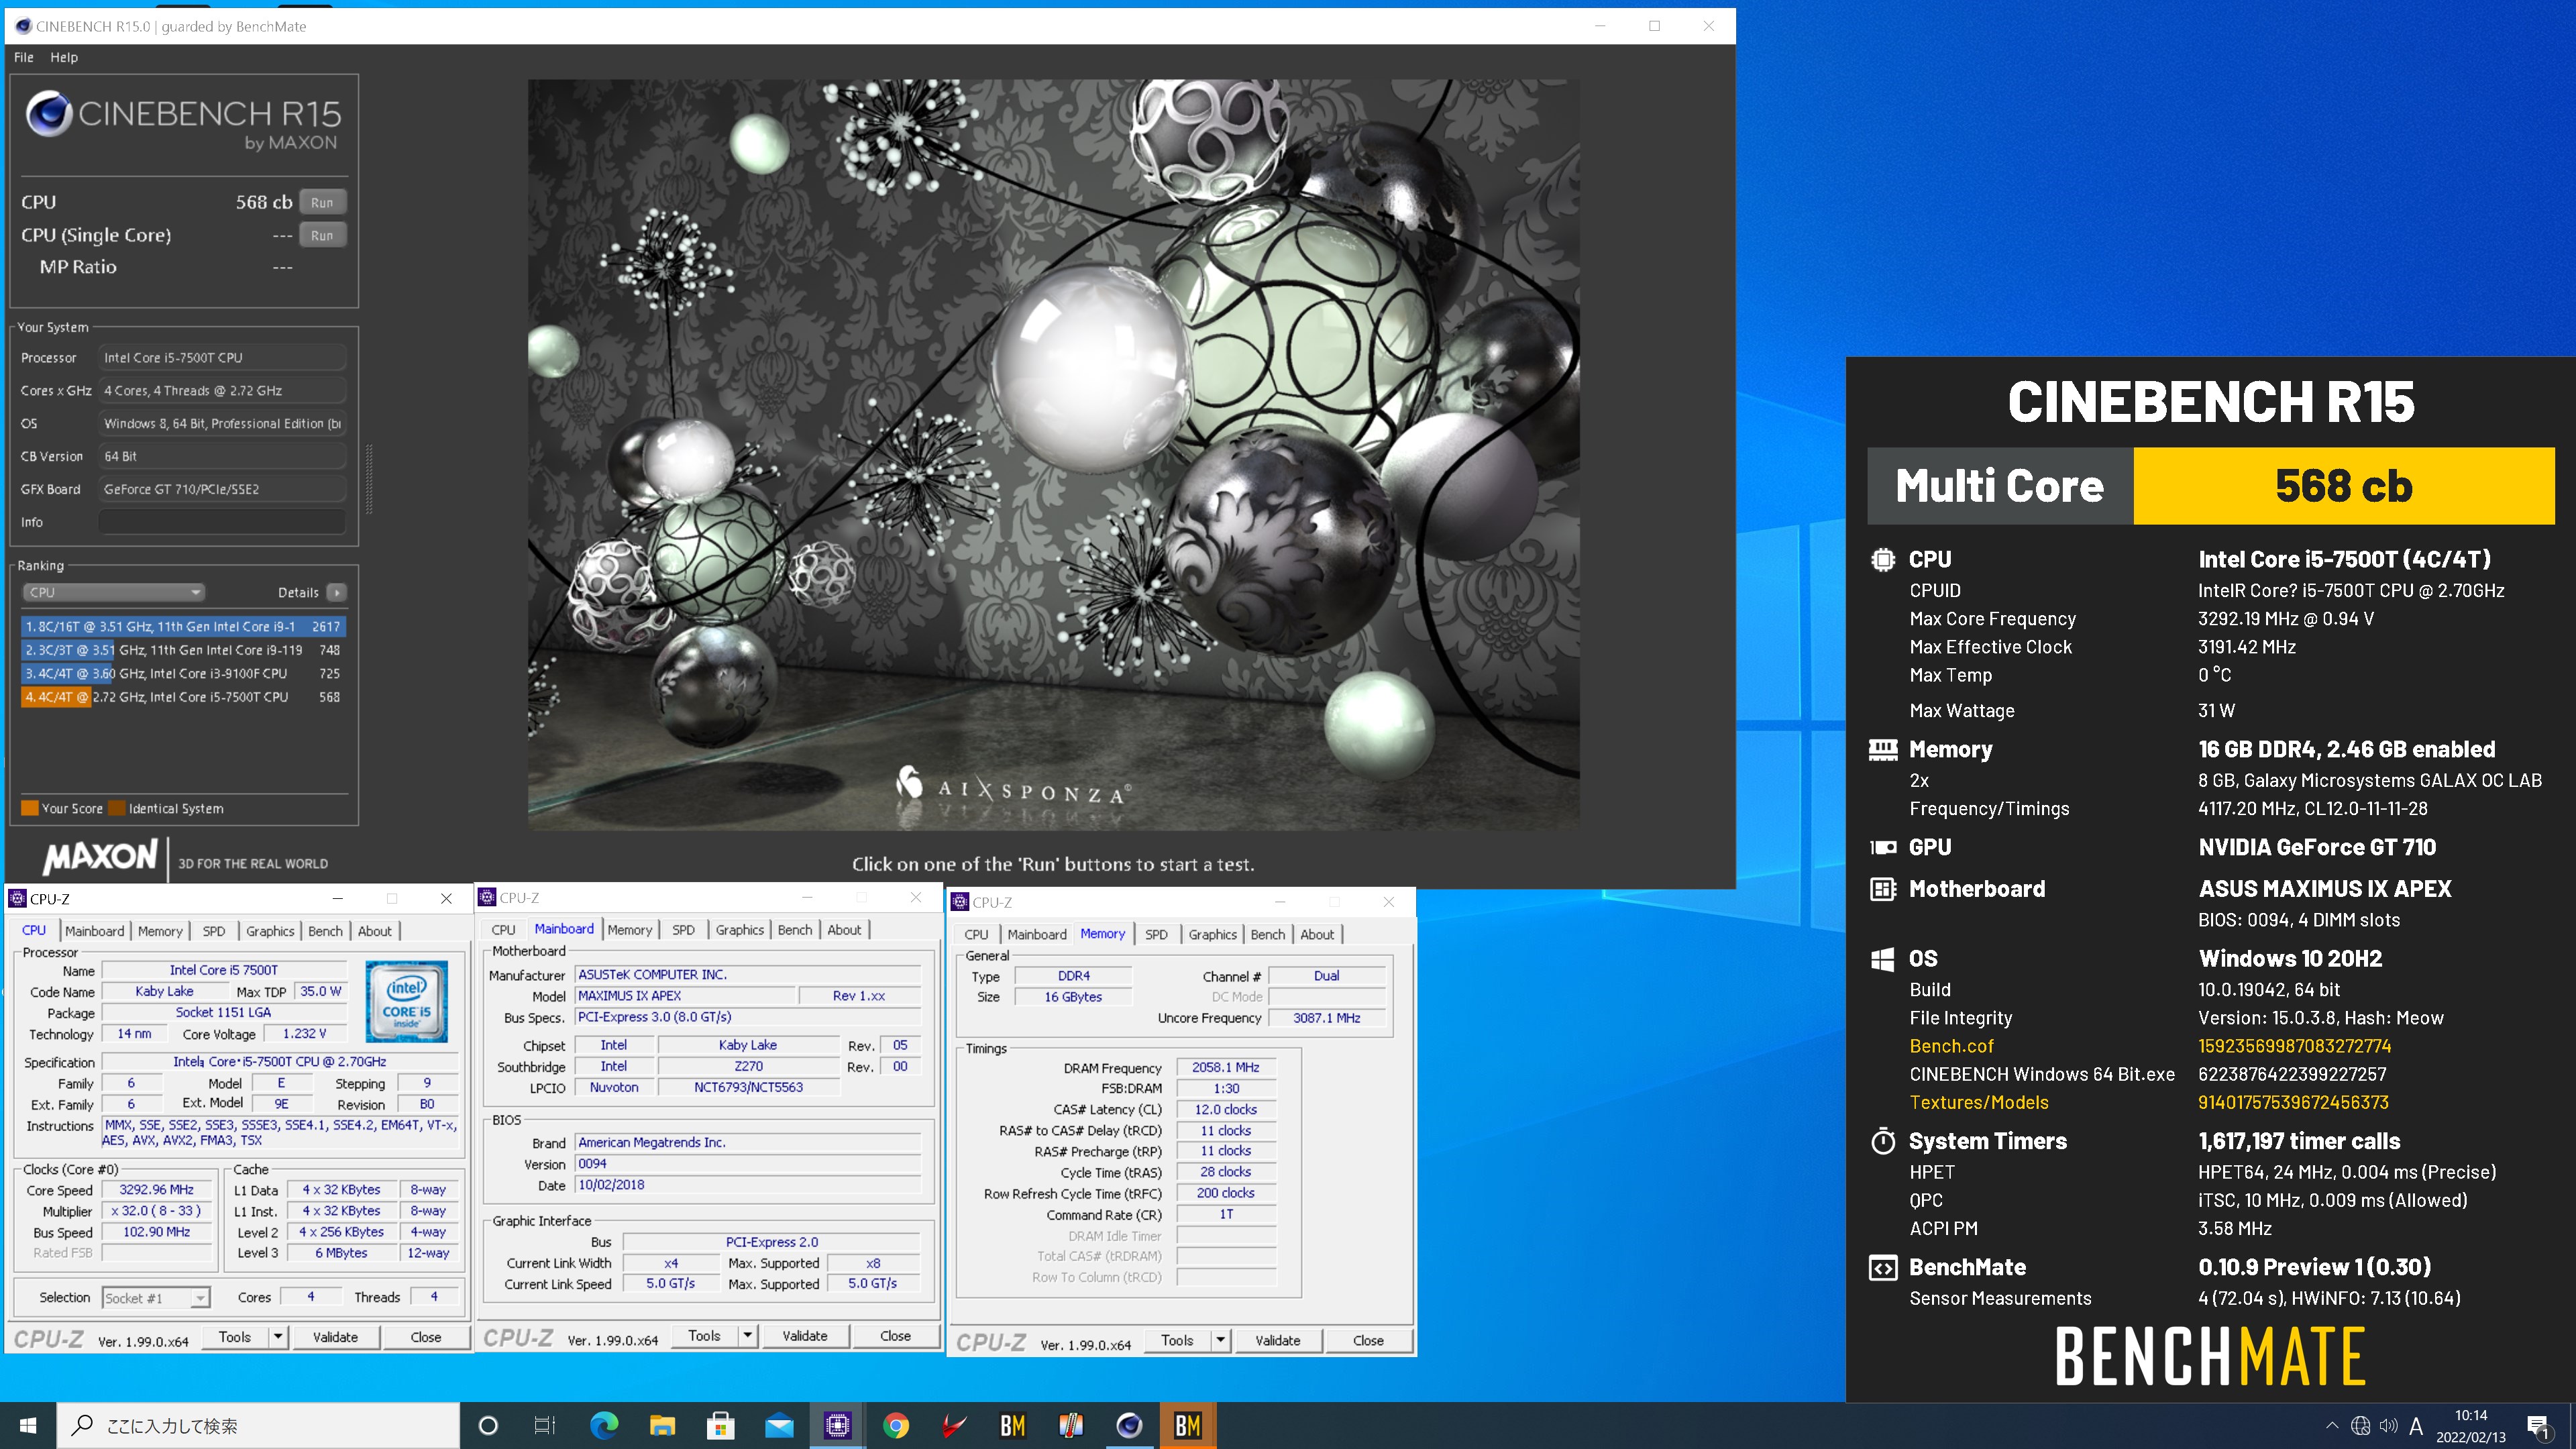Click the BenchMate Memory icon
The image size is (2576, 1449).
(x=1883, y=749)
